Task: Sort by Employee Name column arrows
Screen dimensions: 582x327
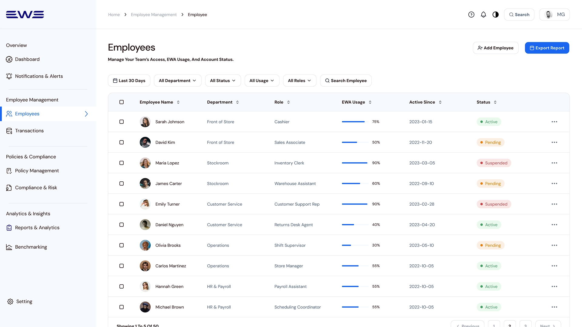Action: [178, 102]
